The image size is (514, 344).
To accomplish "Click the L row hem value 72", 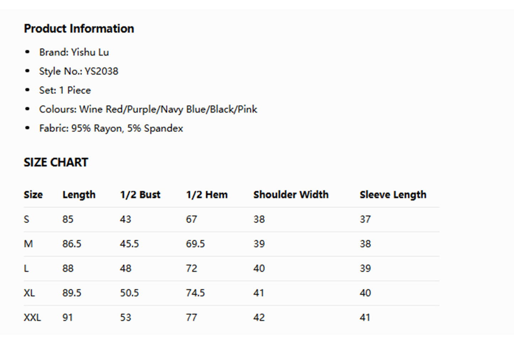I will (191, 268).
